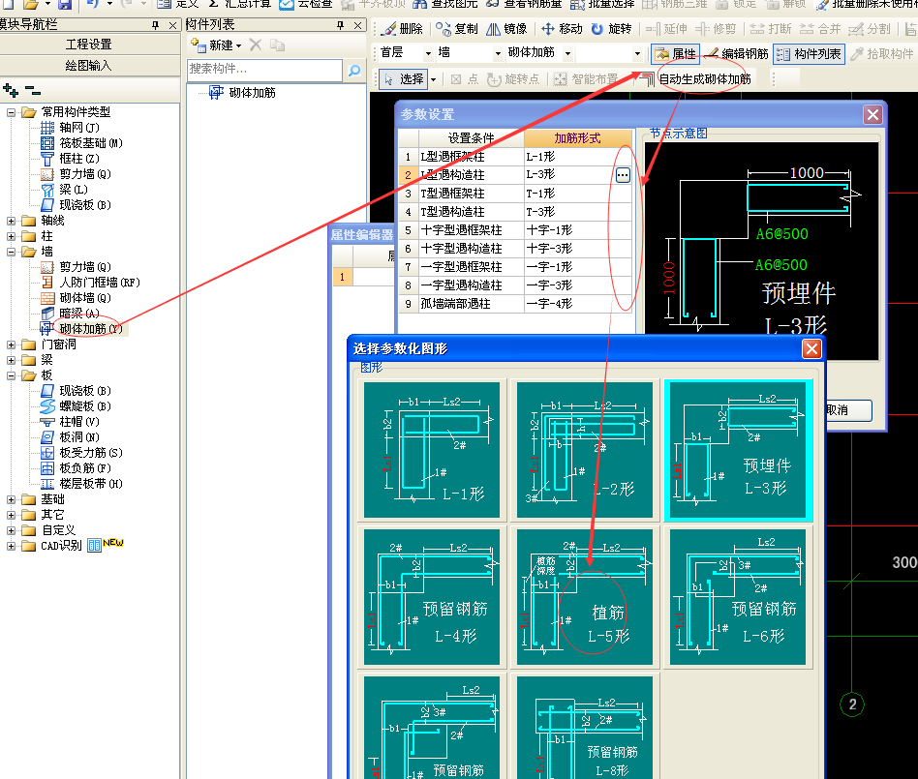The width and height of the screenshot is (918, 779).
Task: Click the 汇总计算 summary calculation toolbar item
Action: pos(239,4)
